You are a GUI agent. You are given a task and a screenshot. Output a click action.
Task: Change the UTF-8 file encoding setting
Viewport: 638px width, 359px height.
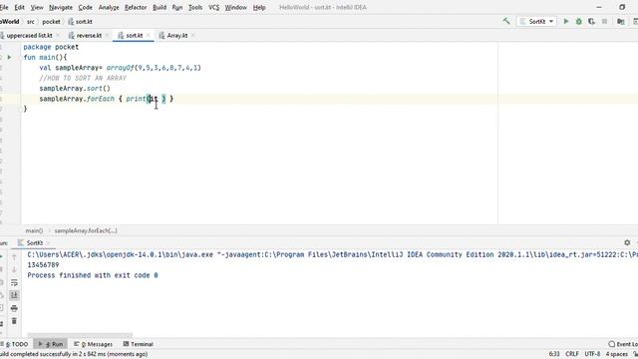pos(592,354)
